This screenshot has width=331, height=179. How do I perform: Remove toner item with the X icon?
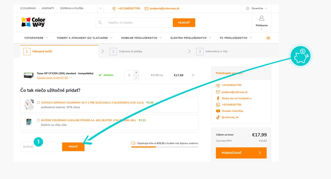point(193,75)
